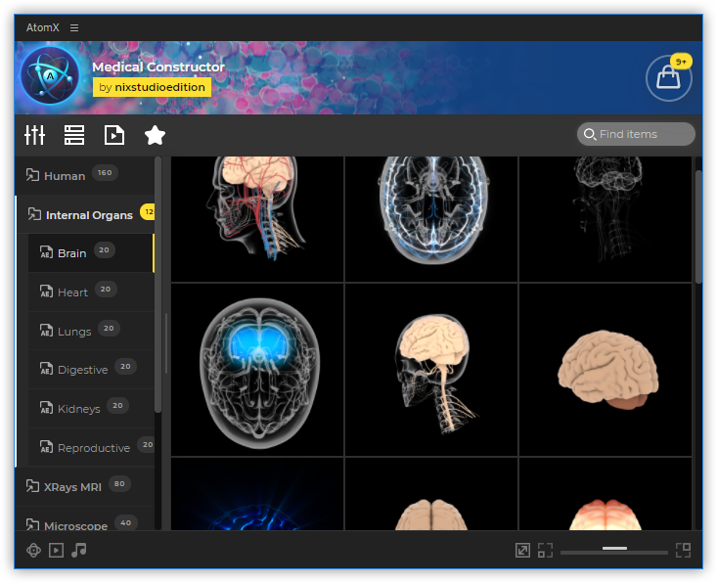This screenshot has width=717, height=583.
Task: Collapse the Internal Organs category
Action: coord(85,214)
